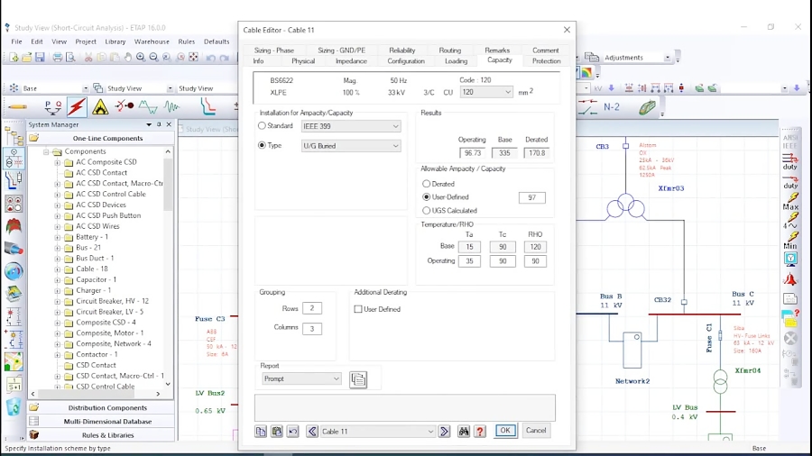Click the Load Flow mode icon
This screenshot has height=456, width=812.
click(53, 106)
